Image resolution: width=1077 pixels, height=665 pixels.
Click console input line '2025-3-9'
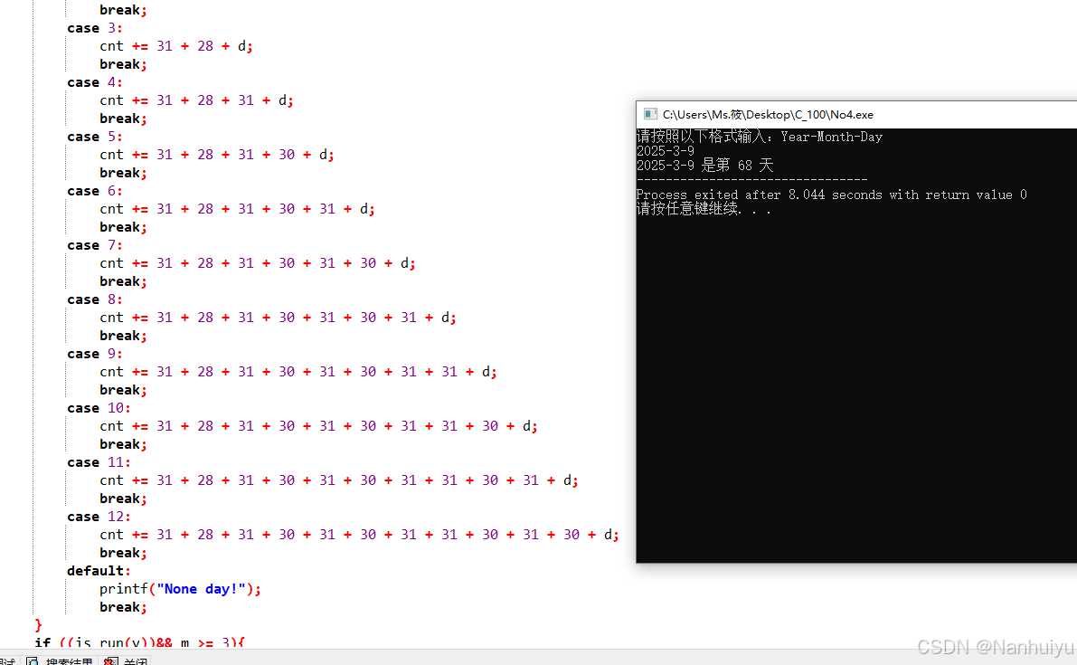tap(666, 151)
